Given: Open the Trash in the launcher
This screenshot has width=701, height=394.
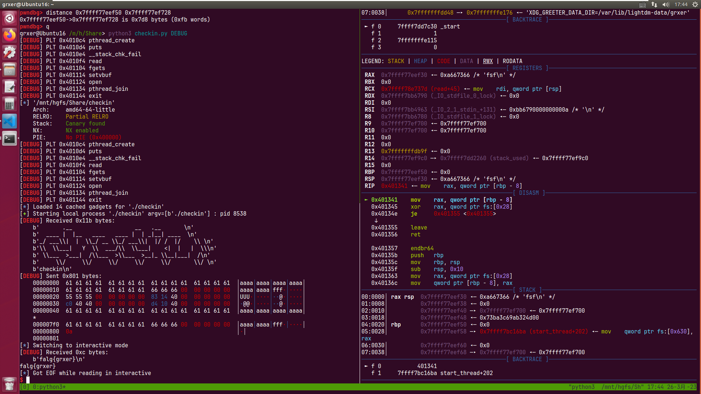Looking at the screenshot, I should pos(9,384).
